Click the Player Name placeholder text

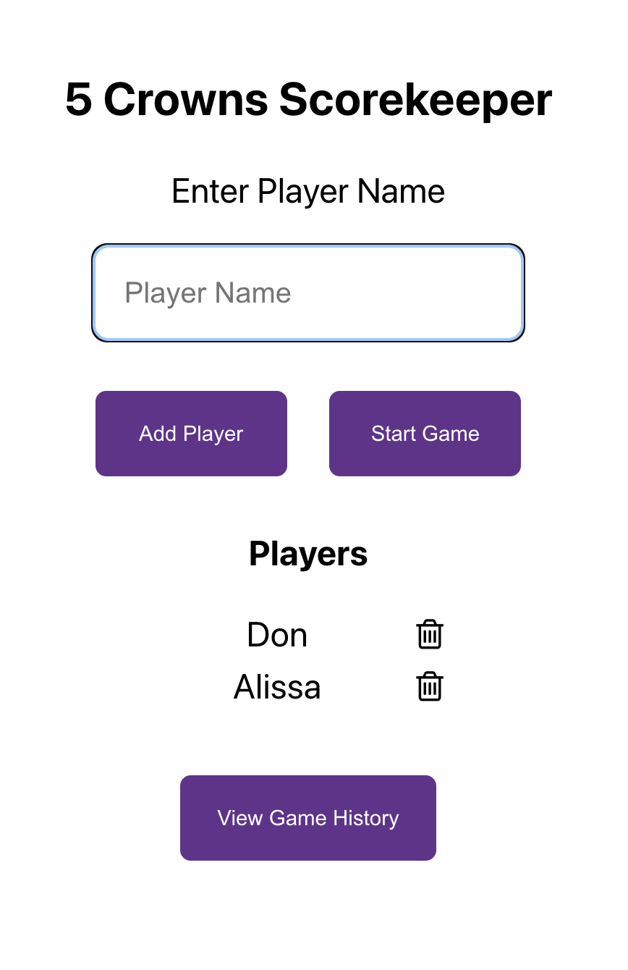click(x=208, y=293)
